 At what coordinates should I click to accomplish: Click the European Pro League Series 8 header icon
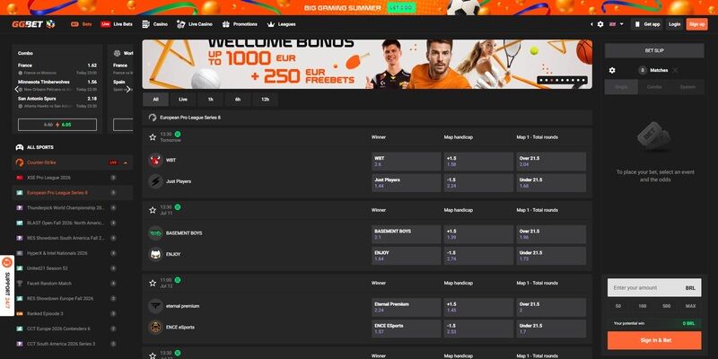[153, 118]
